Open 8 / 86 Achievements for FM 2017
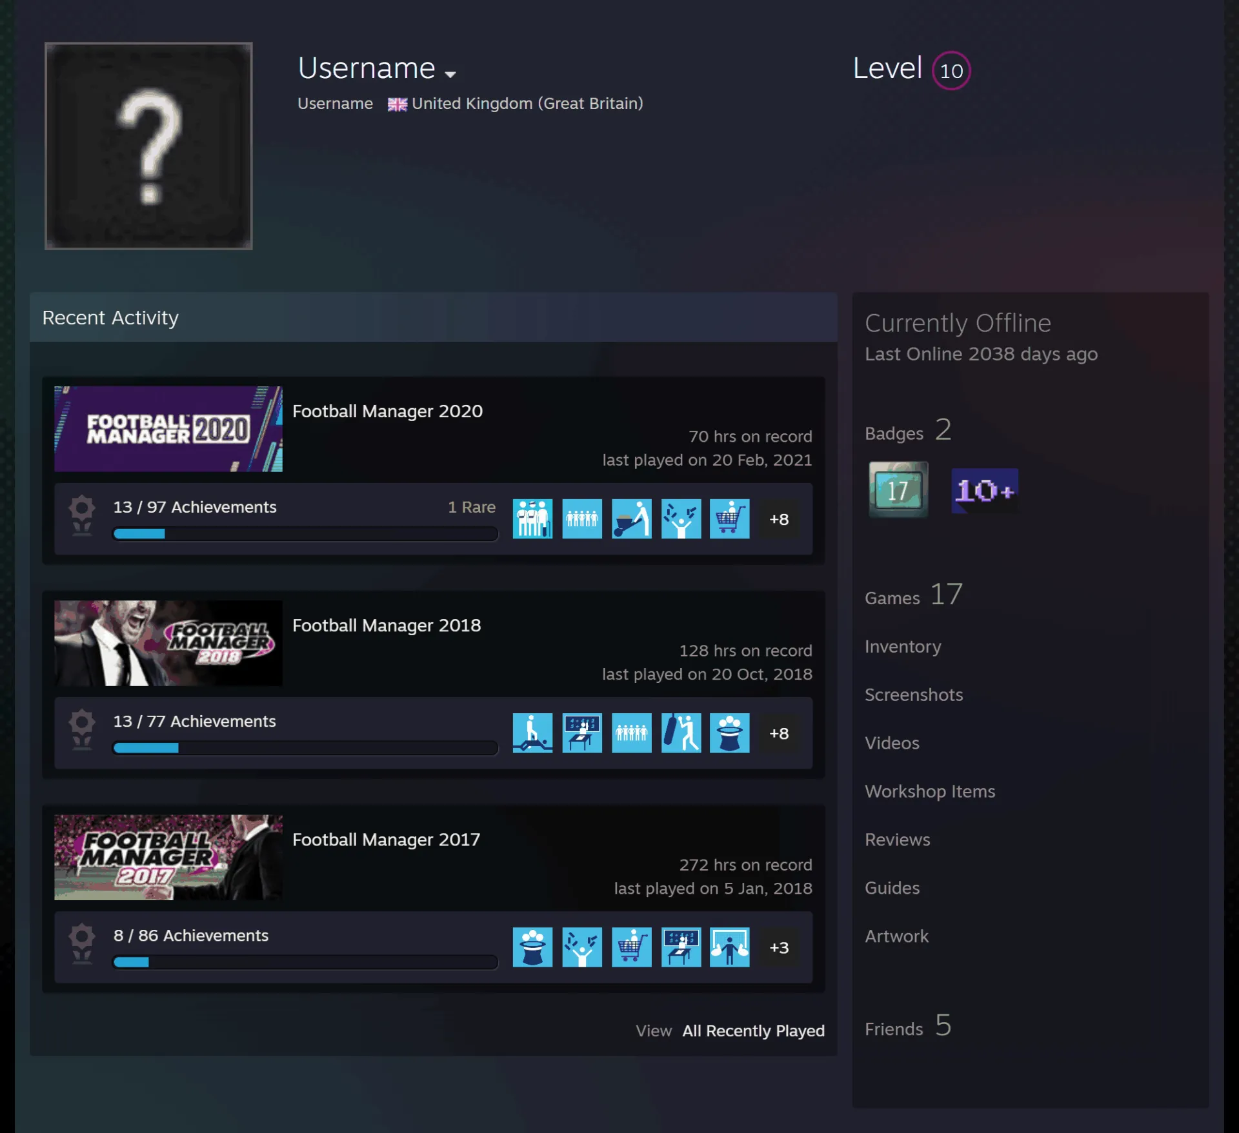Screen dimensions: 1239x1133 click(x=191, y=935)
